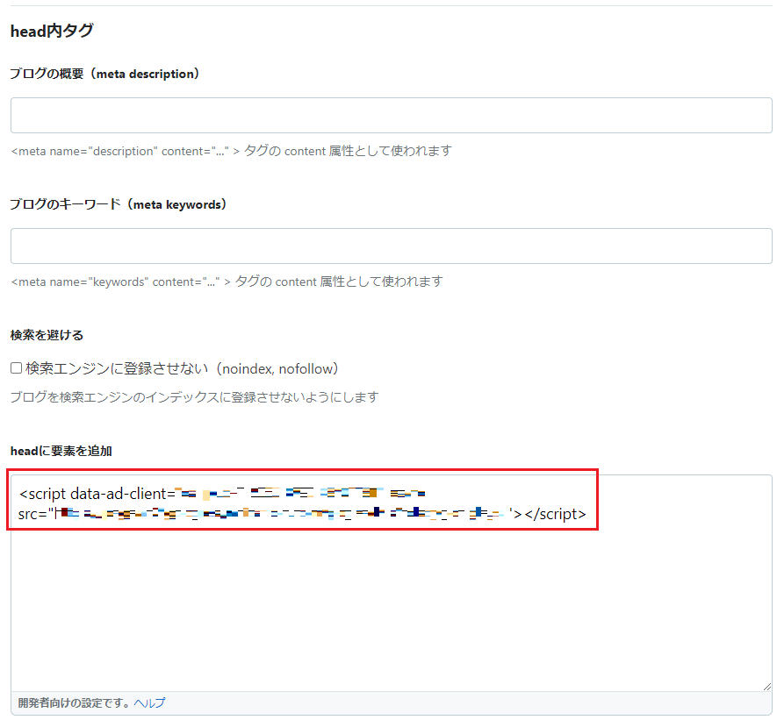Click the noindex explanation text
The height and width of the screenshot is (720, 777).
193,396
